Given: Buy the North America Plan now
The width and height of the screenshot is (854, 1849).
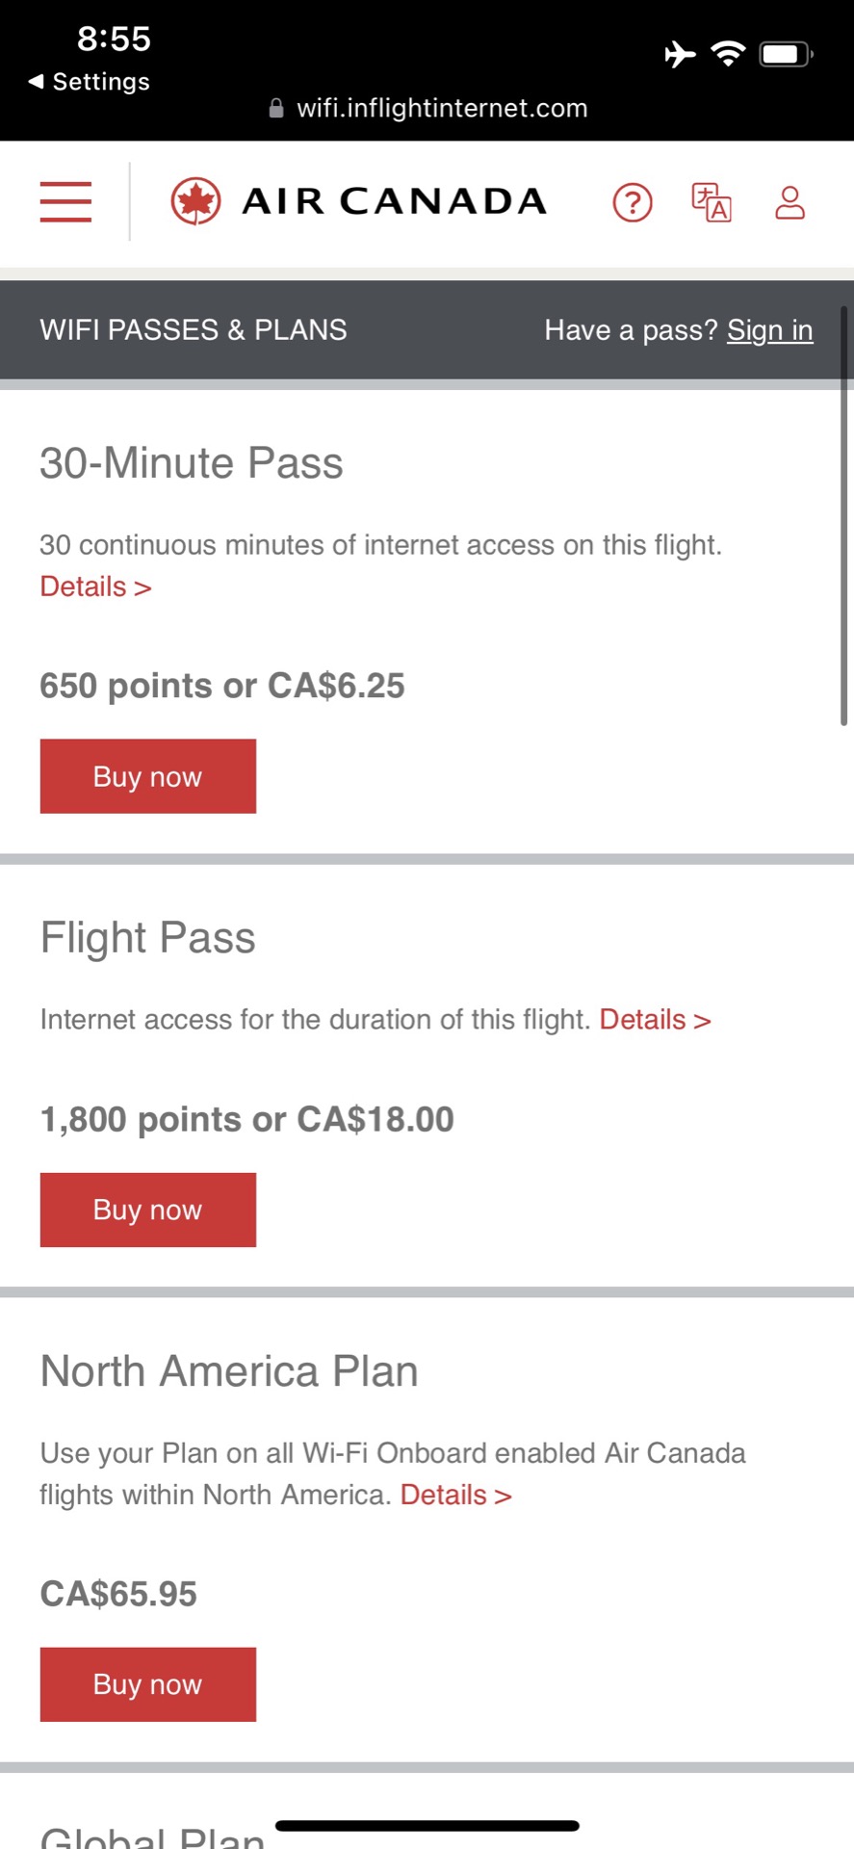Looking at the screenshot, I should [148, 1684].
